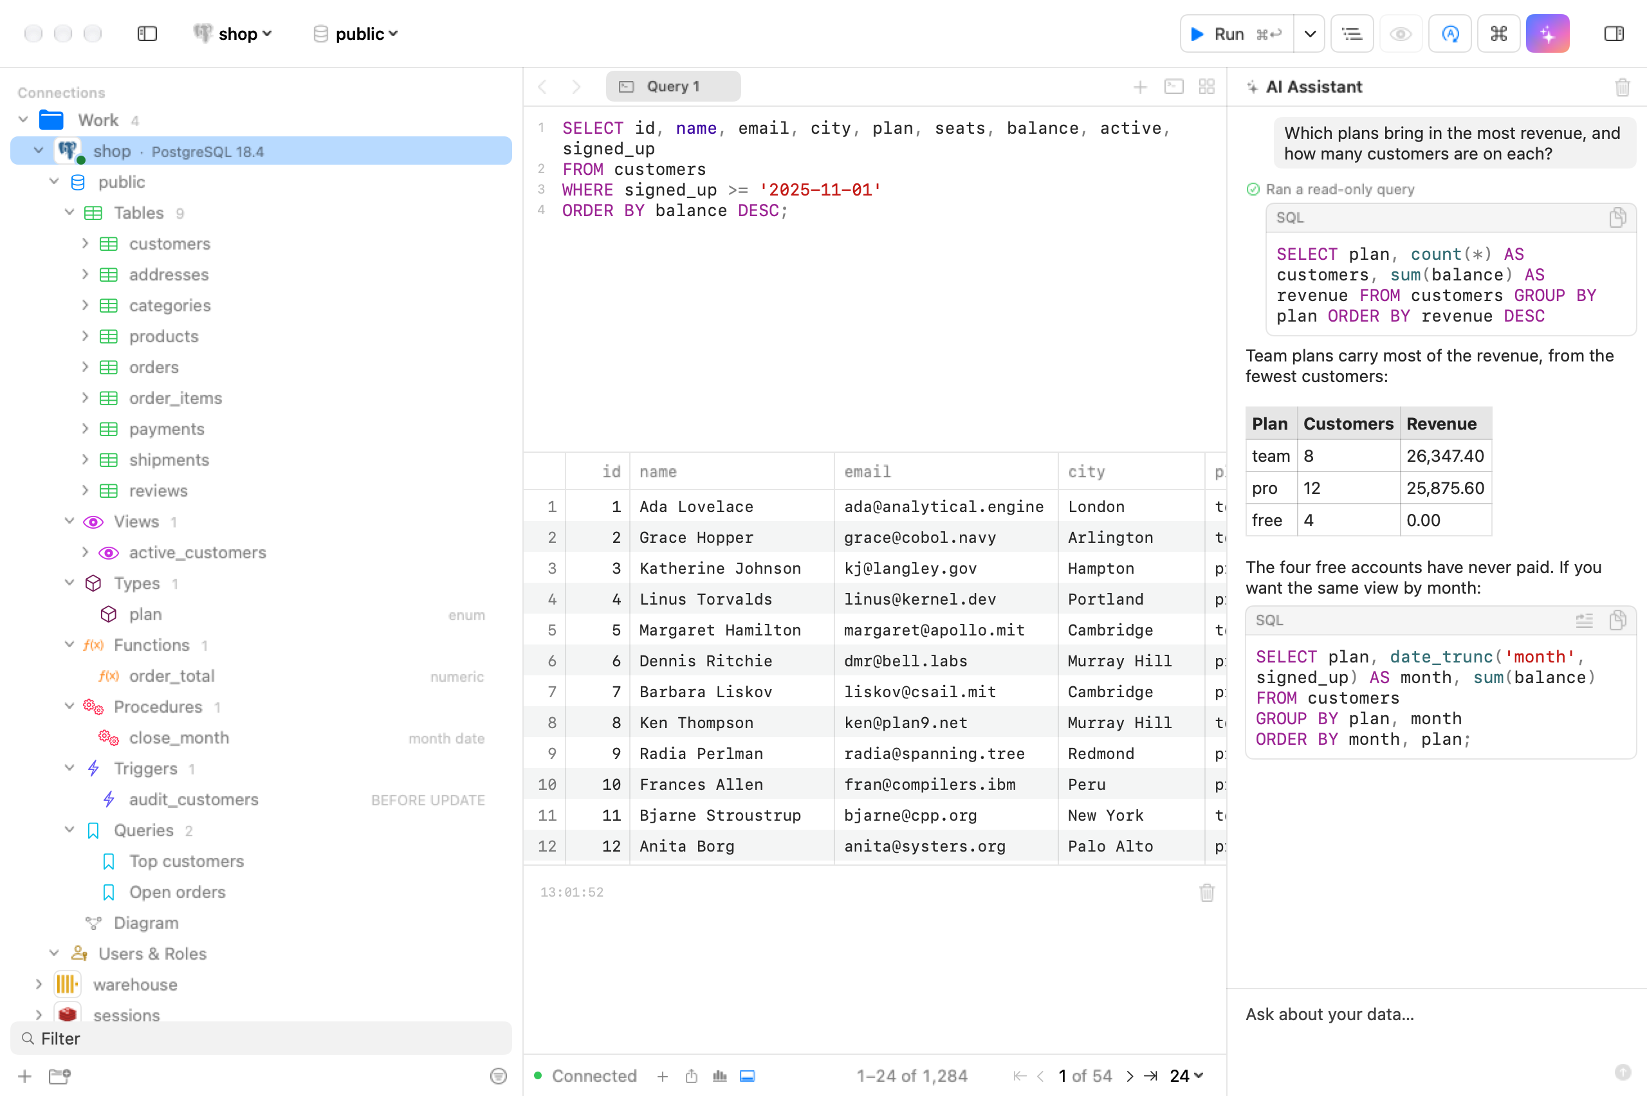1647x1096 pixels.
Task: Open the sidebar filter options icon
Action: [x=498, y=1075]
